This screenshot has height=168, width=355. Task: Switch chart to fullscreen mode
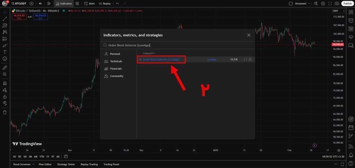click(330, 3)
